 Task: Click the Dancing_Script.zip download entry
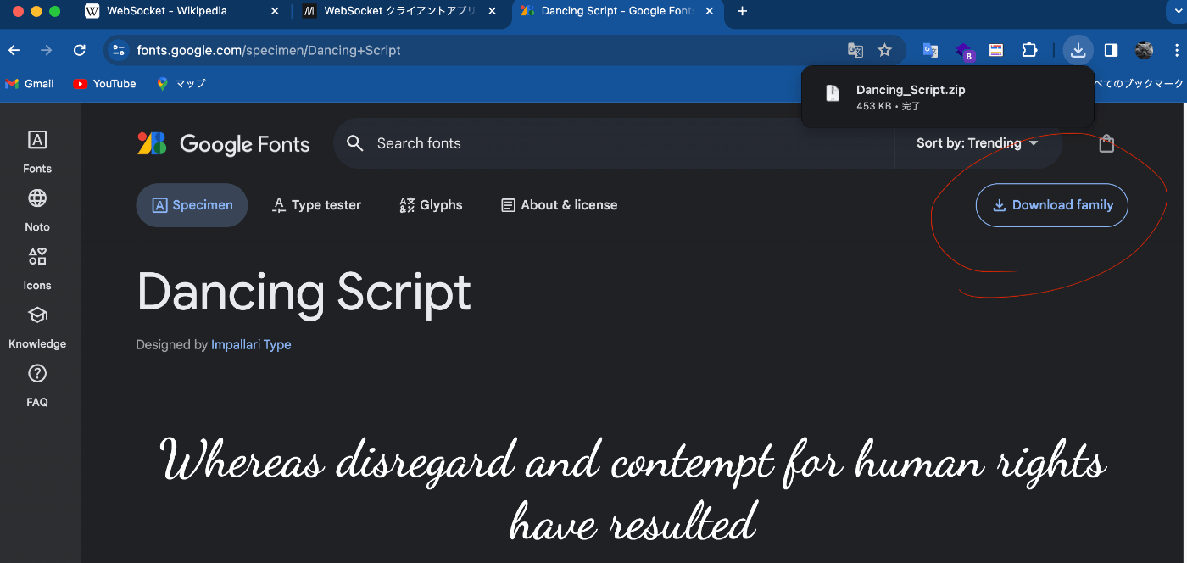point(947,98)
